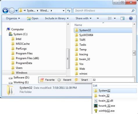
Task: Go back with the blue Back arrow
Action: 5,10
